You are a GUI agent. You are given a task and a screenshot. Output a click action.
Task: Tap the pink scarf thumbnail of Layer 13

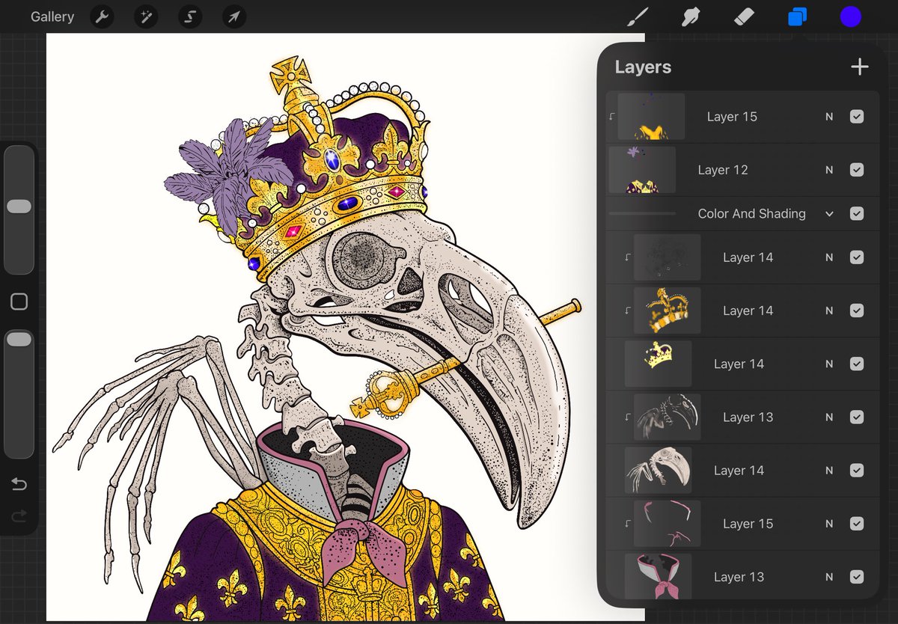(658, 577)
